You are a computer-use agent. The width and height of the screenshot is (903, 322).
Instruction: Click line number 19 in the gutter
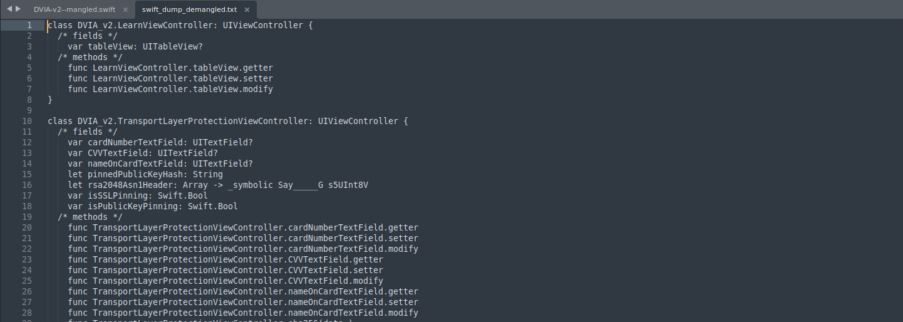point(27,217)
